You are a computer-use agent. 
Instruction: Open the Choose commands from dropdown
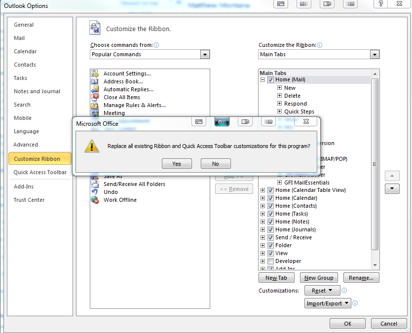(205, 54)
